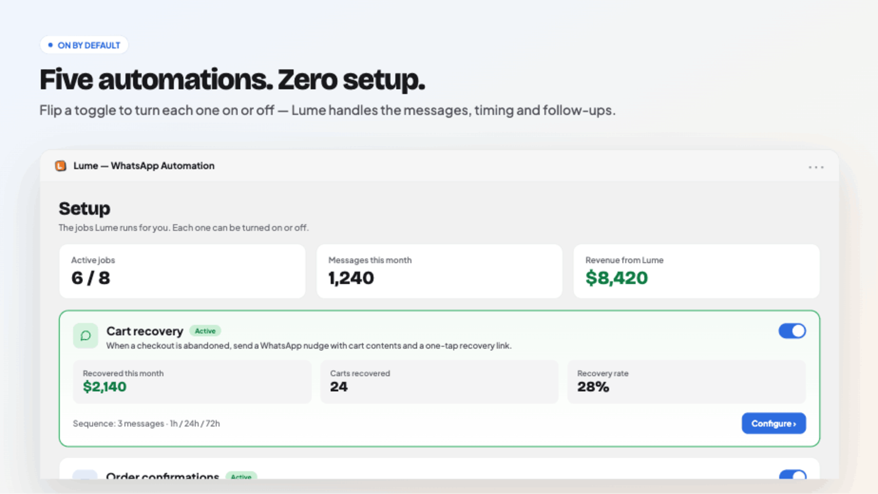878x494 pixels.
Task: Toggle Order confirmations automation switch
Action: [x=792, y=475]
